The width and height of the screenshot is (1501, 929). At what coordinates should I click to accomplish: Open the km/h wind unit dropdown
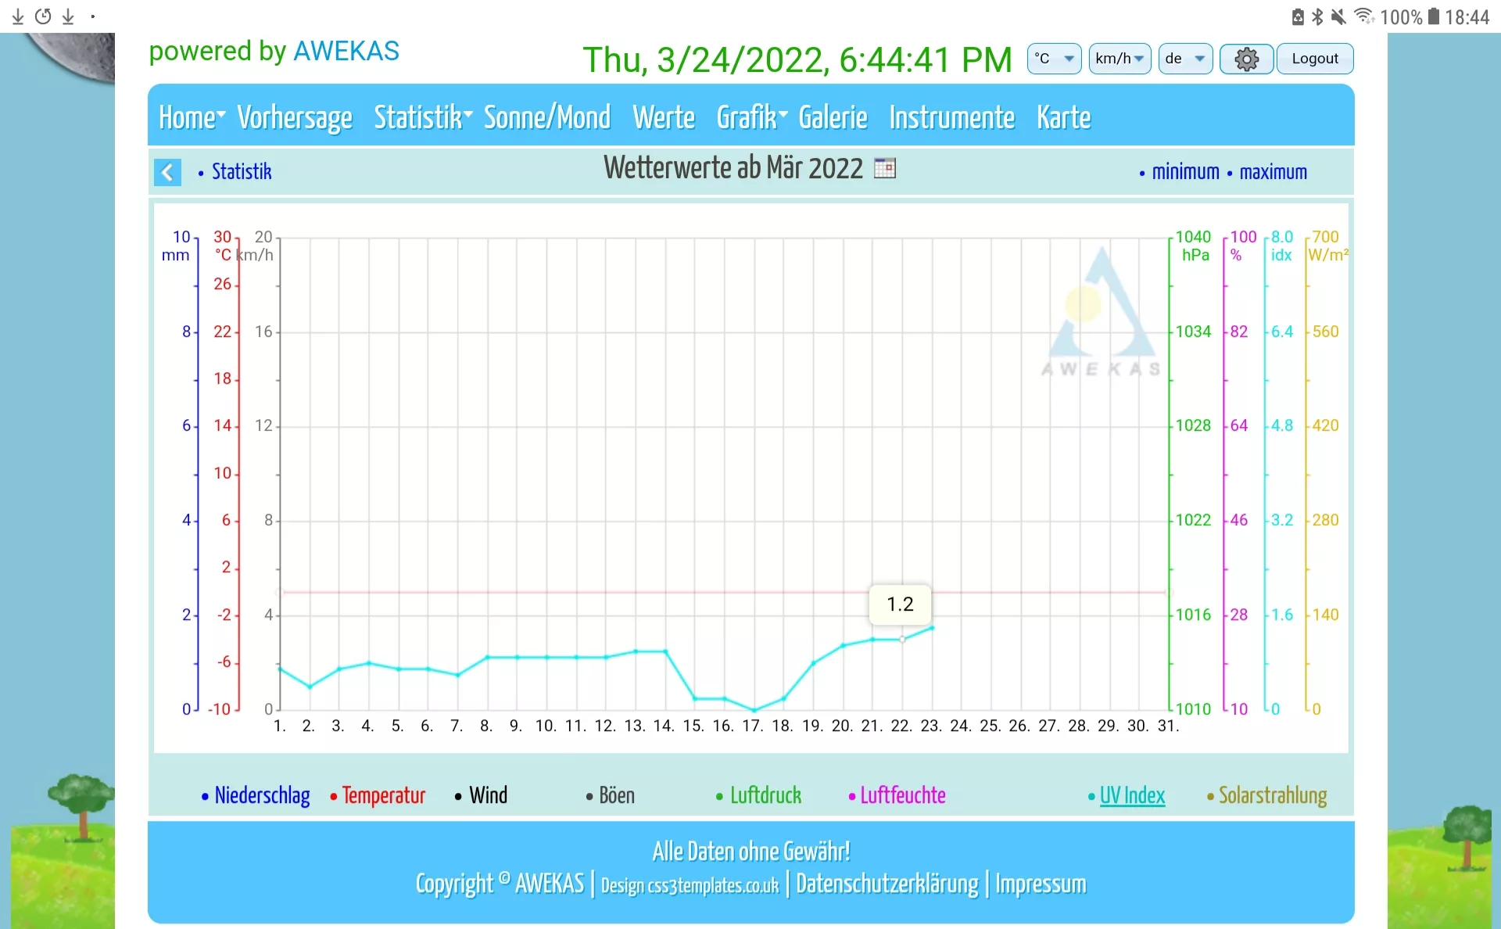[x=1119, y=59]
